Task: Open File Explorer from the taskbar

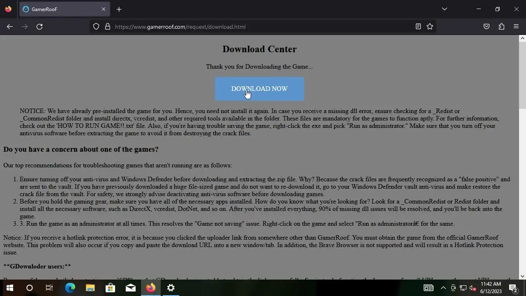Action: tap(90, 288)
